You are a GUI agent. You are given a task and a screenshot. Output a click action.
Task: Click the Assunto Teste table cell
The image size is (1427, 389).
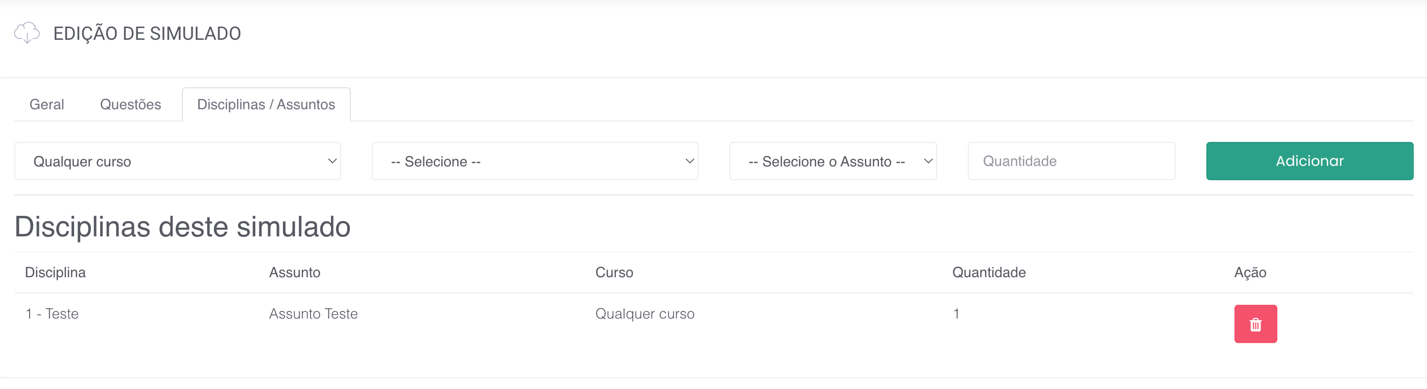(x=313, y=314)
